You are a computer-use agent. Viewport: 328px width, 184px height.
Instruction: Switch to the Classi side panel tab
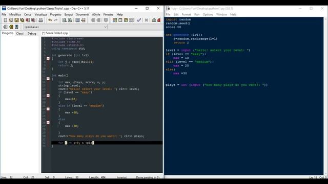click(19, 33)
